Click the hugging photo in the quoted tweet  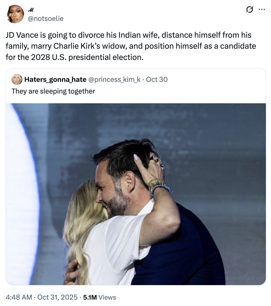click(x=135, y=194)
